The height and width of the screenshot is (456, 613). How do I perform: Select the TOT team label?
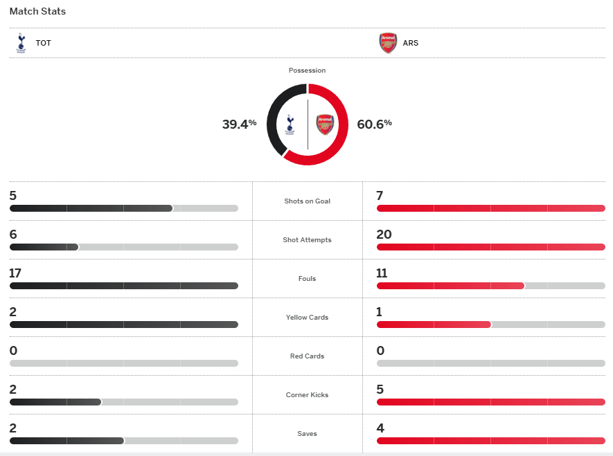[x=44, y=43]
